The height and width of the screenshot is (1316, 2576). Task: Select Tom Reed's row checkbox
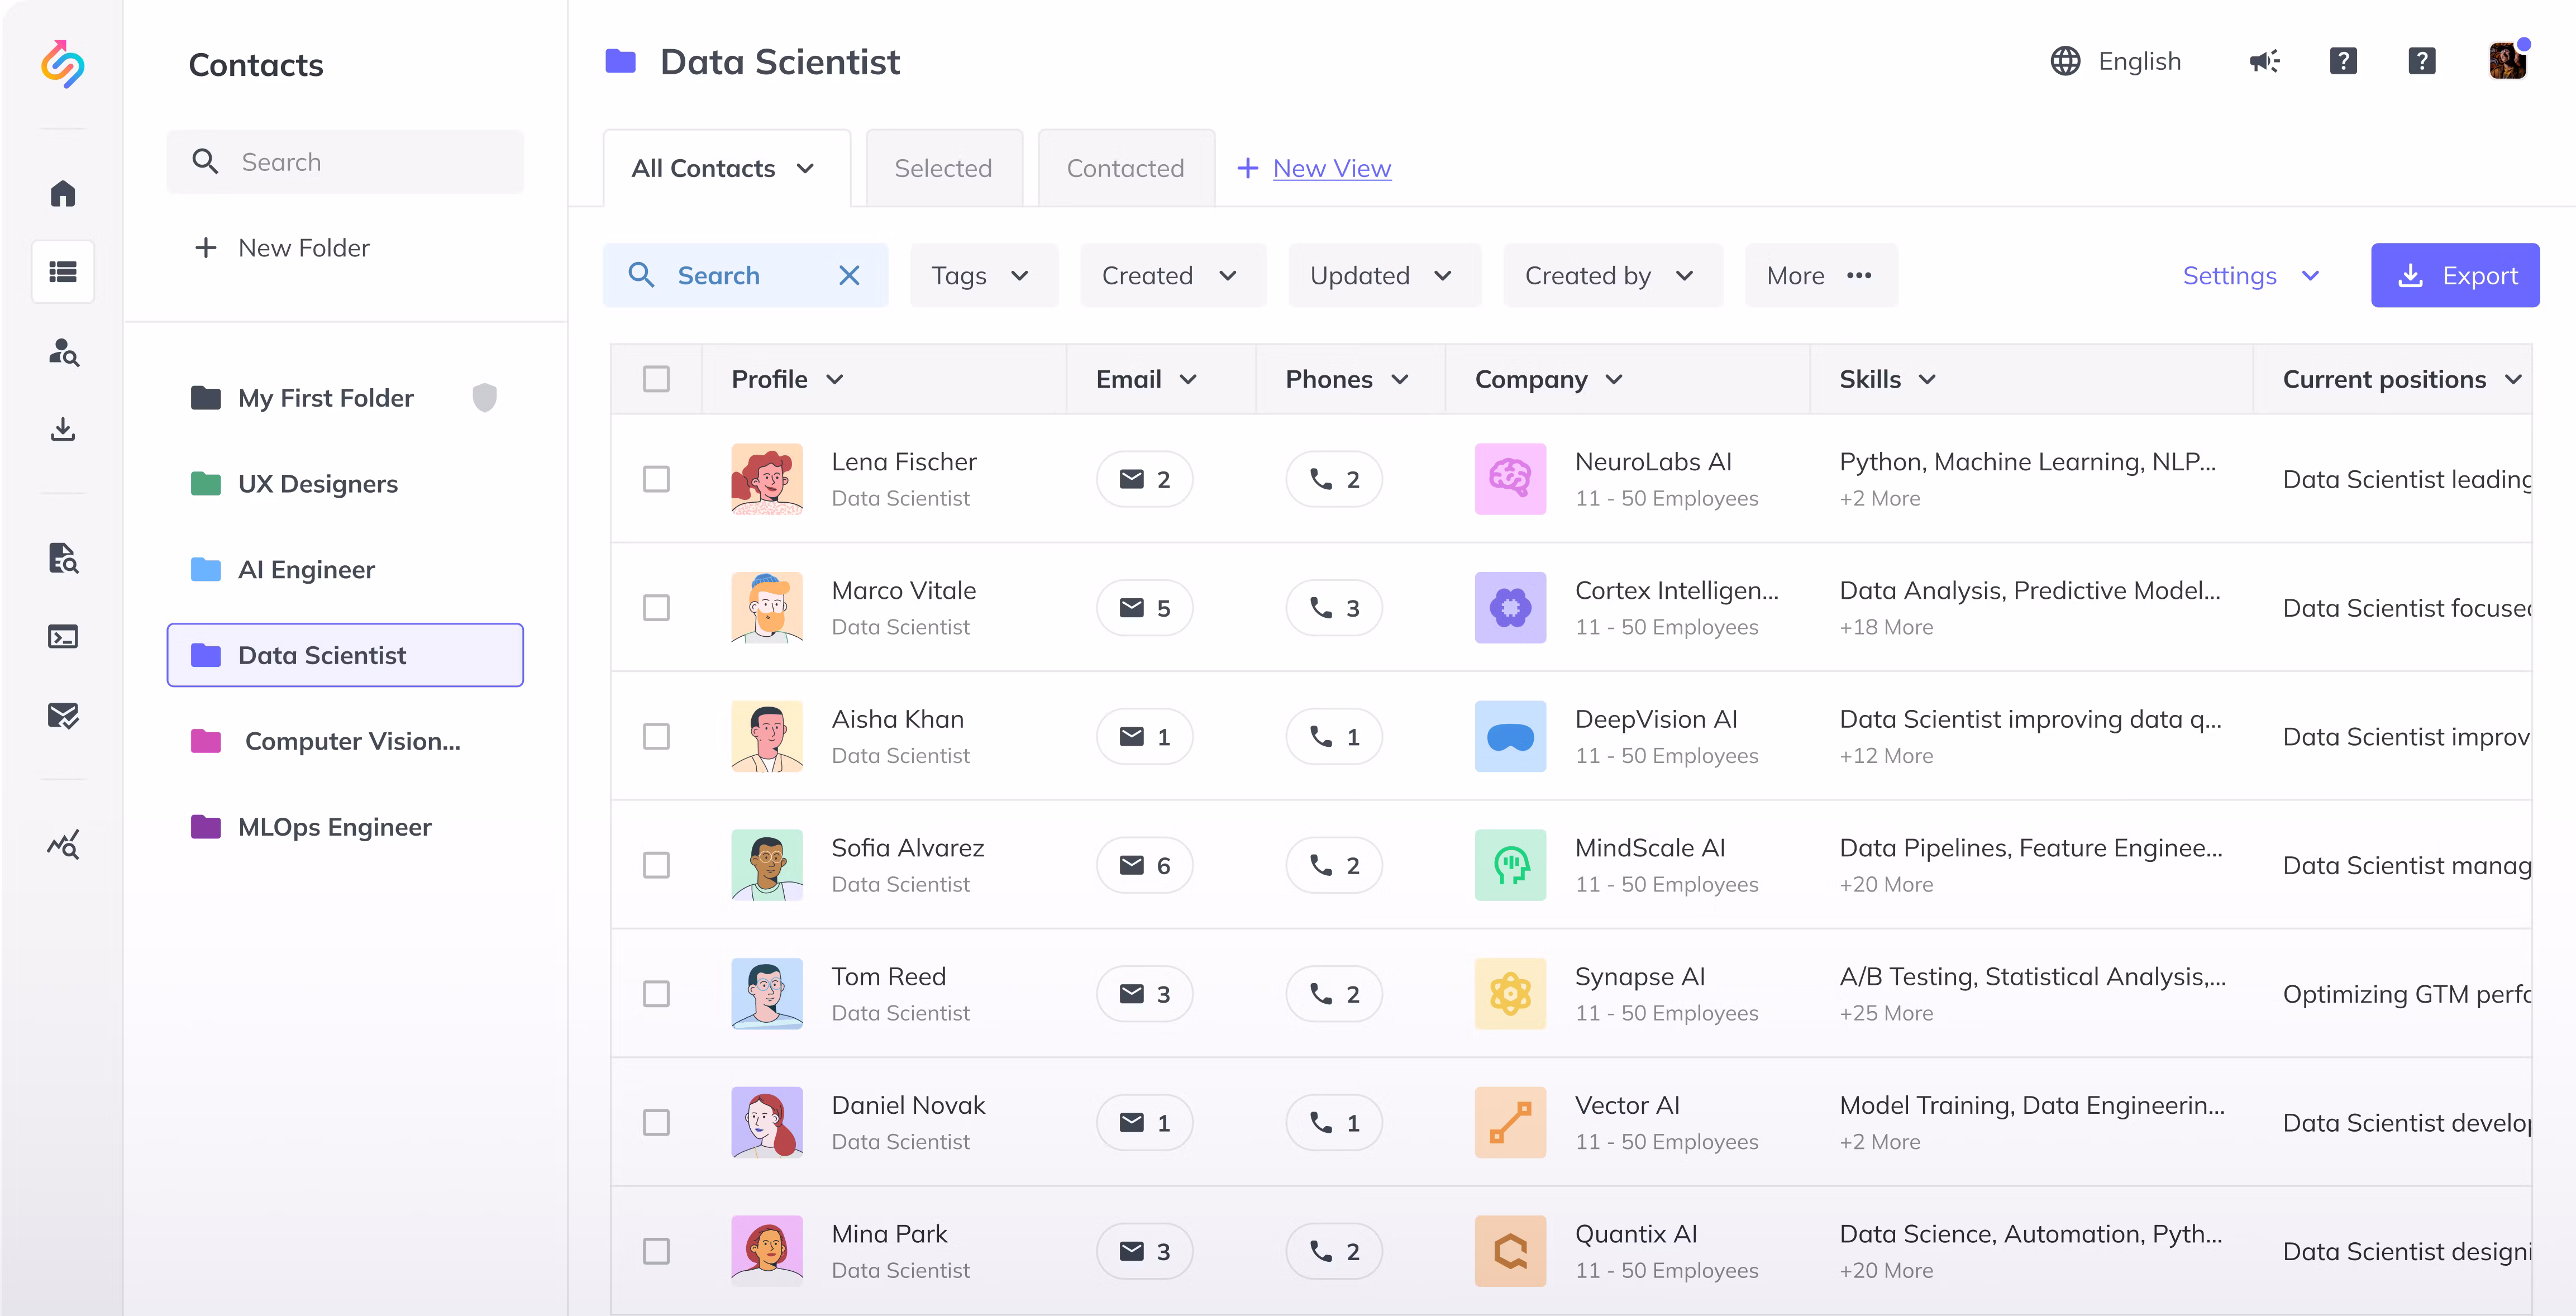pos(656,994)
